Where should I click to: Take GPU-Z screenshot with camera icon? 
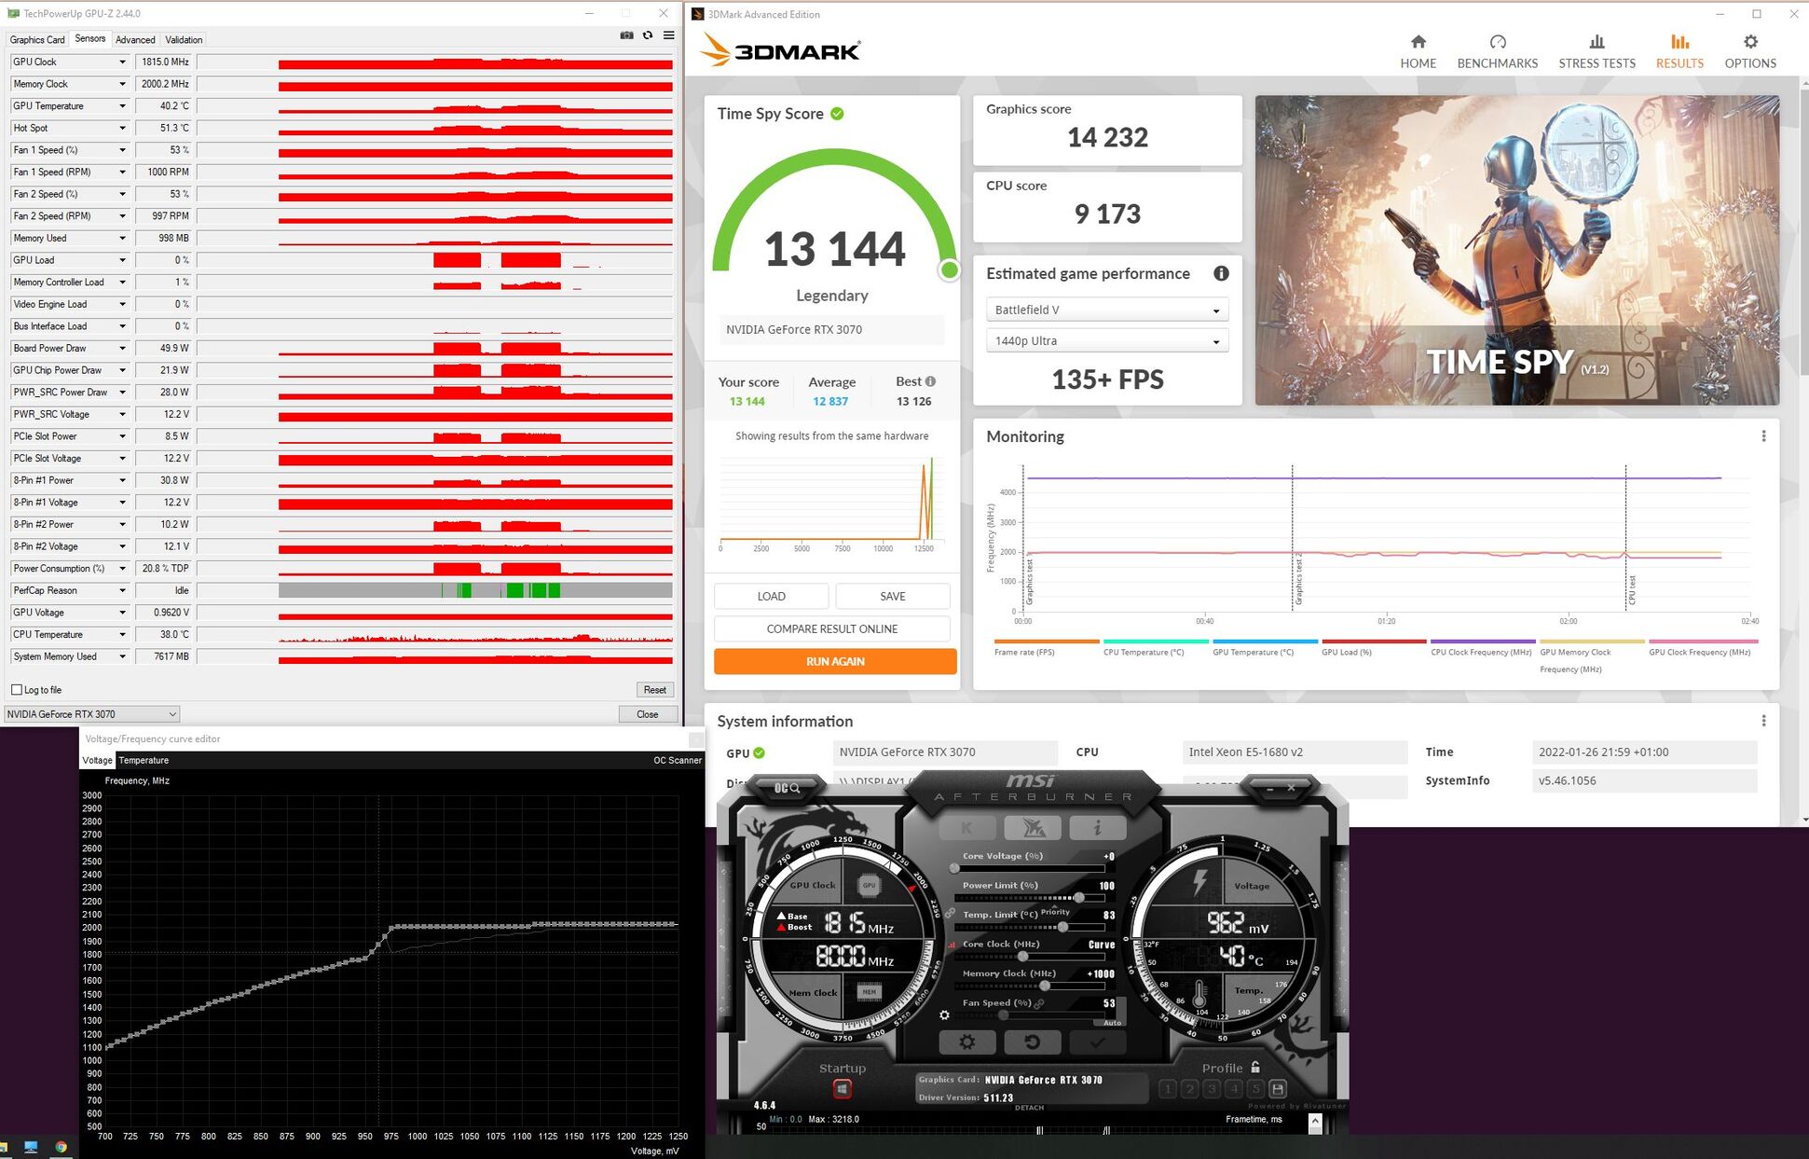click(x=626, y=35)
